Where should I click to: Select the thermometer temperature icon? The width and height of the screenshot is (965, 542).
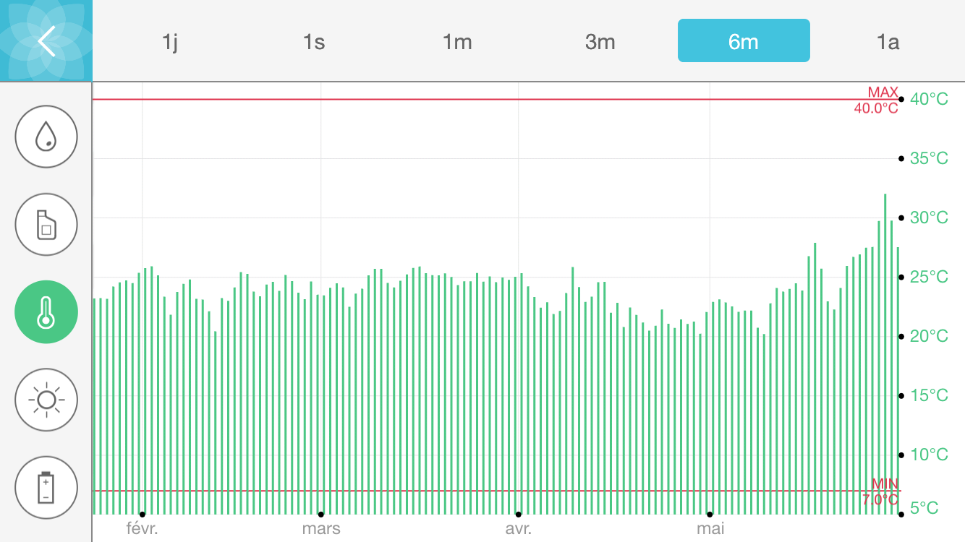click(x=46, y=312)
